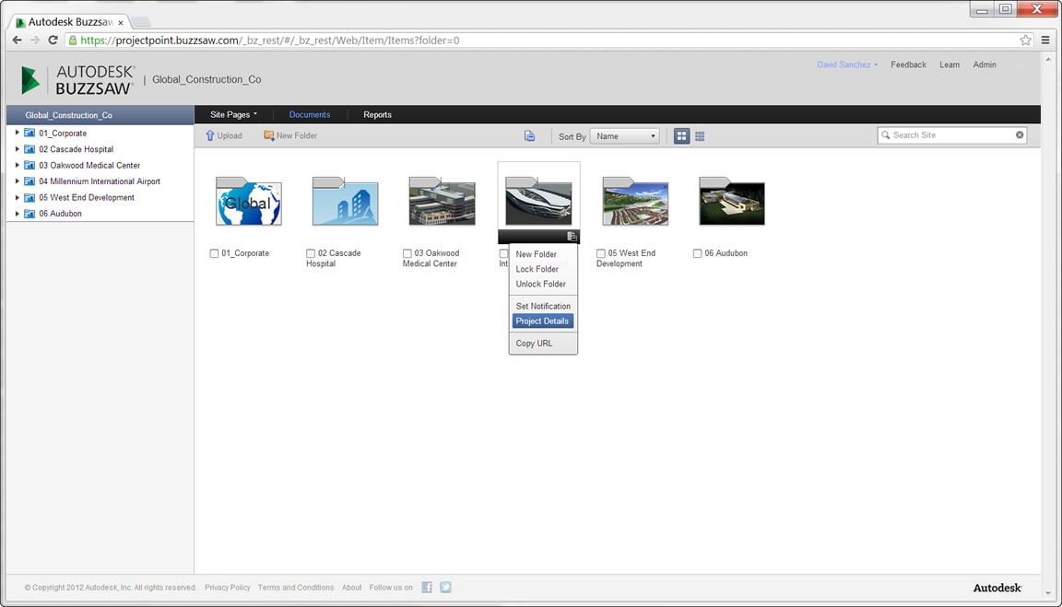
Task: Select Project Details in the context menu
Action: 543,321
